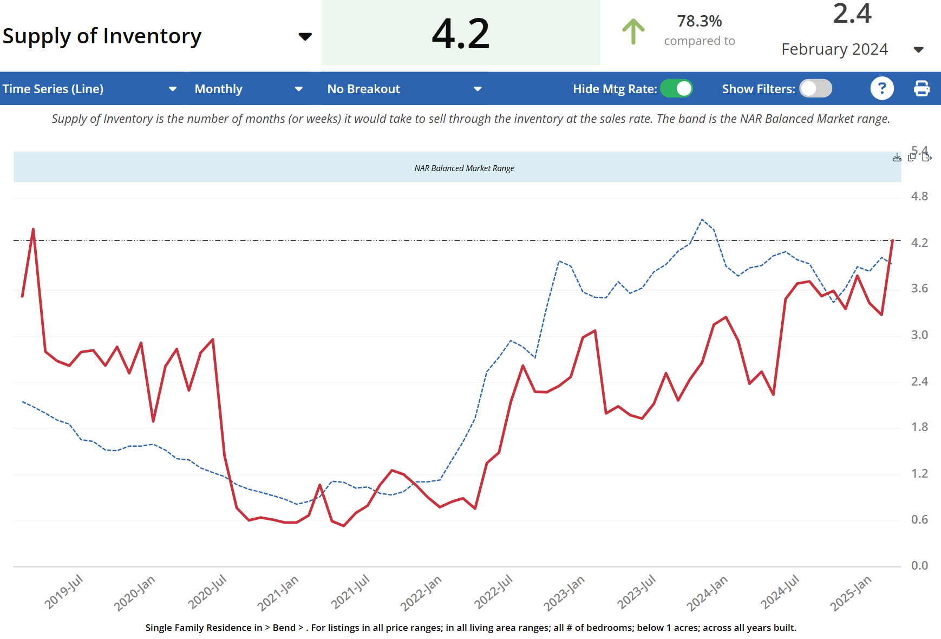This screenshot has width=941, height=639.
Task: Click the green upward trend arrow
Action: point(633,32)
